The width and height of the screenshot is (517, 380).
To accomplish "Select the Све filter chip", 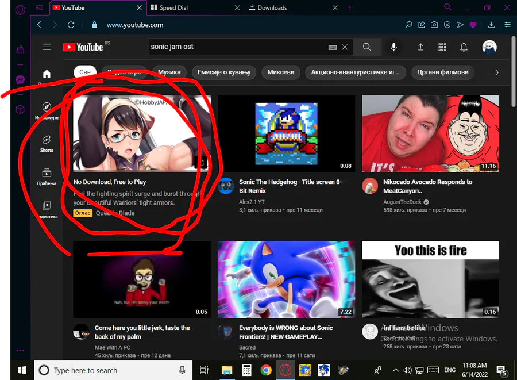I will (x=85, y=72).
